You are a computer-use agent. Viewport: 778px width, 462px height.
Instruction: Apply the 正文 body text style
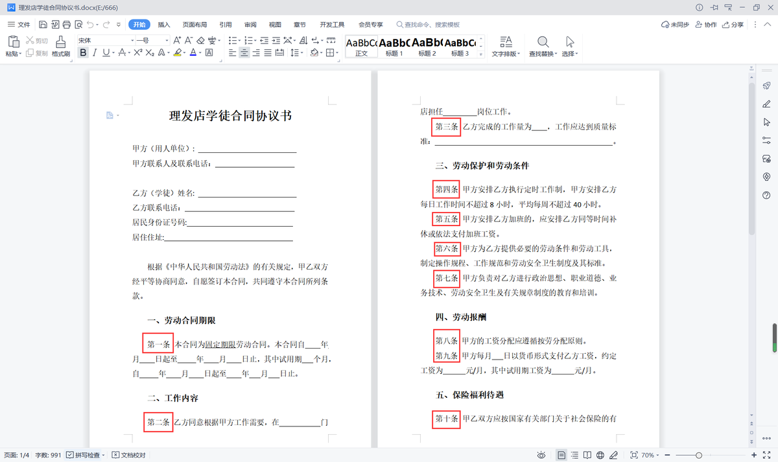[361, 46]
